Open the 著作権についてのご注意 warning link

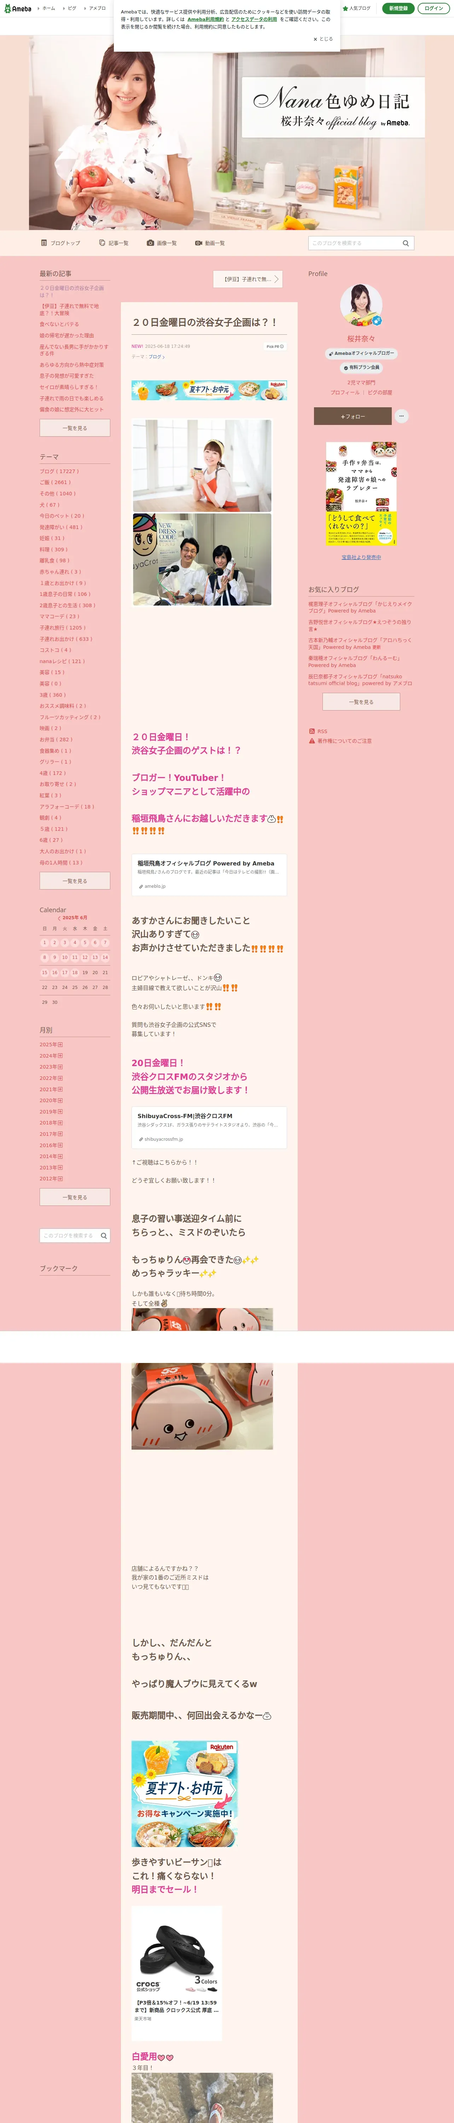click(x=339, y=741)
